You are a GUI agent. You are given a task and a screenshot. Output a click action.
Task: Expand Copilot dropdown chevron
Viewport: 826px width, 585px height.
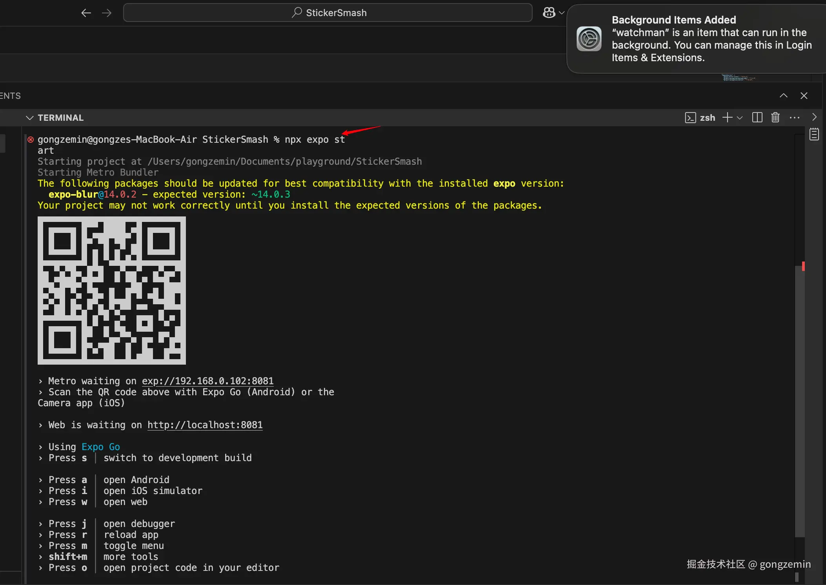(562, 13)
